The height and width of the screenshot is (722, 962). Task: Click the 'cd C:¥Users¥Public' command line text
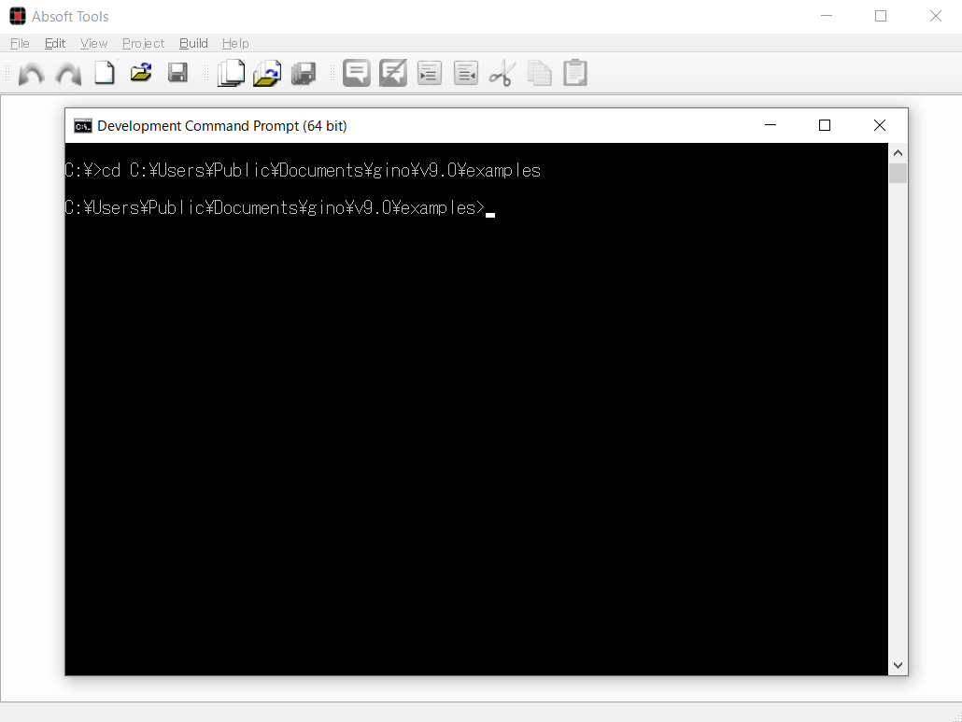tap(303, 171)
